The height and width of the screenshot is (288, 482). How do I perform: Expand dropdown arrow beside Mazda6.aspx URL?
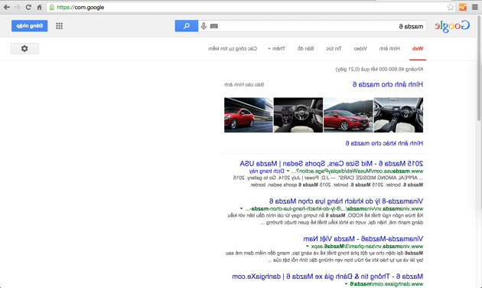[x=307, y=246]
